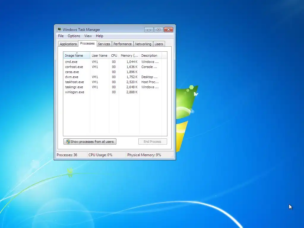Click memory value 2,888 K
This screenshot has height=228, width=304.
pos(132,92)
